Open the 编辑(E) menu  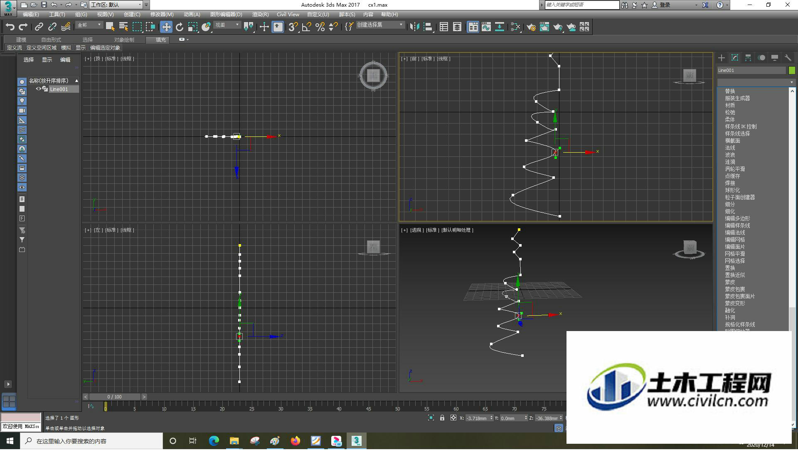pos(31,15)
